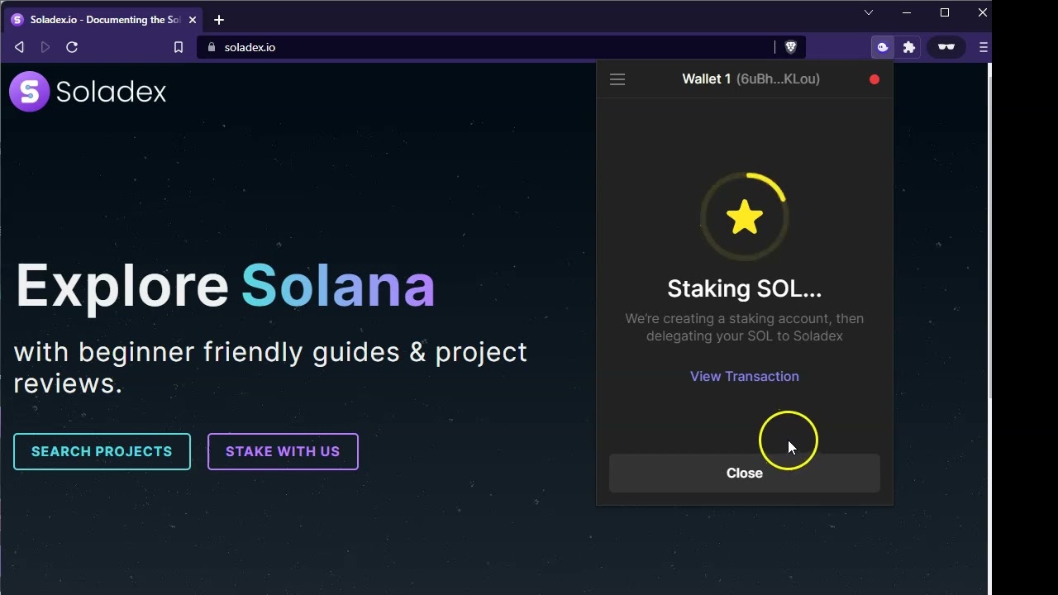The image size is (1058, 595).
Task: Minimize the browser window
Action: pyautogui.click(x=907, y=12)
